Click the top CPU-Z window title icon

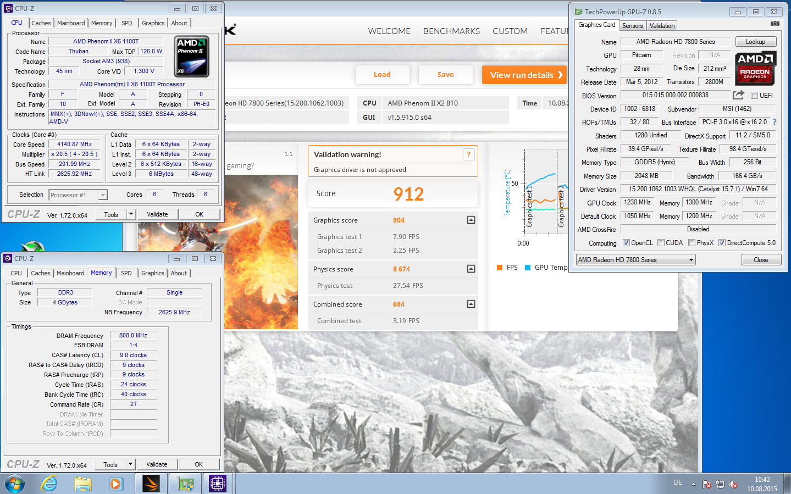(8, 8)
